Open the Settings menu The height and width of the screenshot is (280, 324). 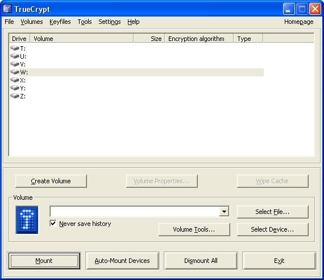pos(110,22)
